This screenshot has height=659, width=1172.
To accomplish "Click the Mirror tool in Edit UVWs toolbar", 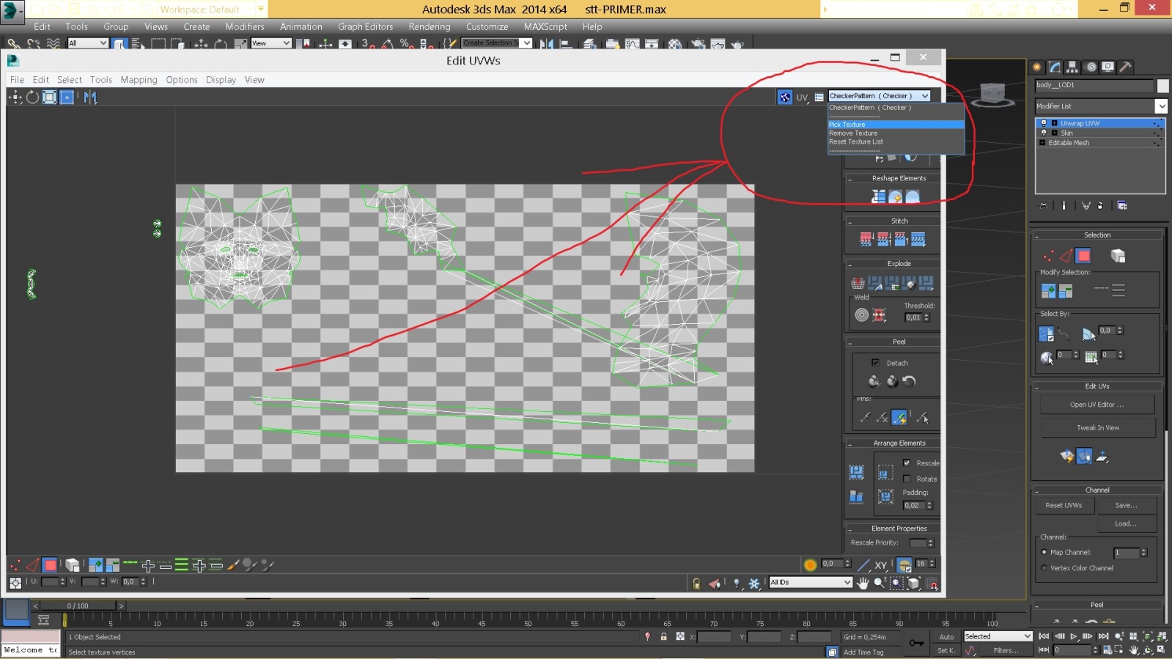I will [x=90, y=97].
